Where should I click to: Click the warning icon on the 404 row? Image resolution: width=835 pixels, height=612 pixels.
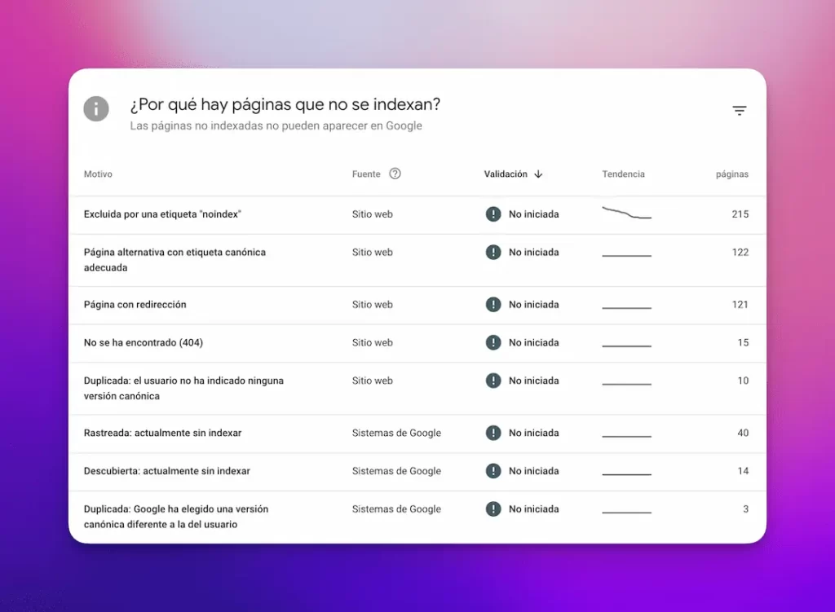click(493, 342)
